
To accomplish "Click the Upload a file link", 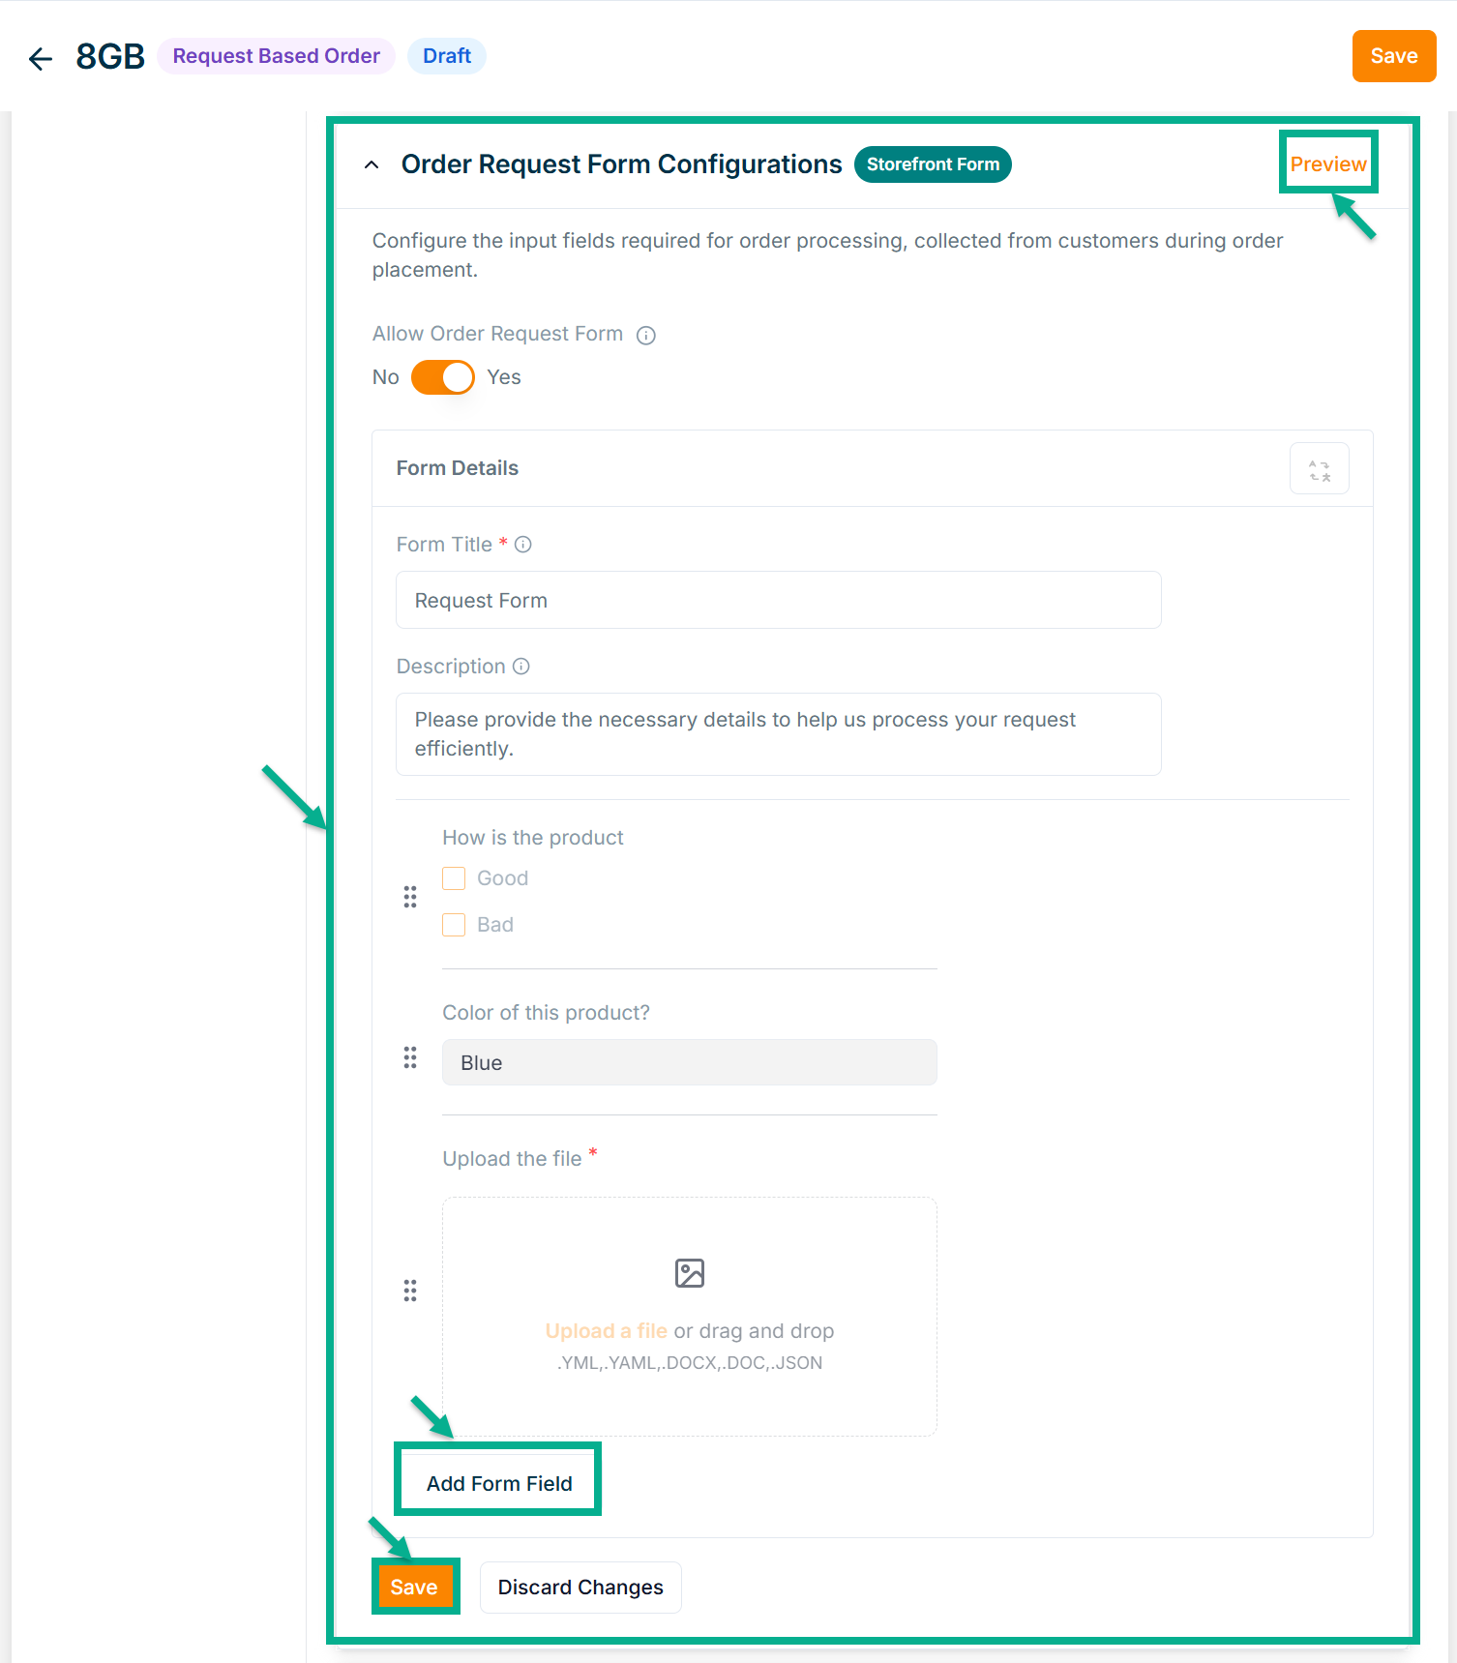I will tap(606, 1331).
